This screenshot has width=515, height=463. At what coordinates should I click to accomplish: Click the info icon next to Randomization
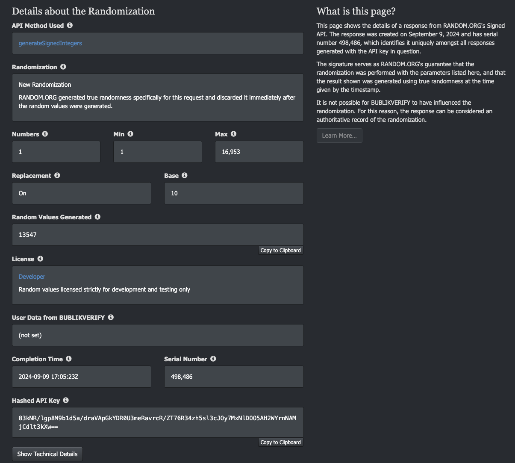pyautogui.click(x=63, y=67)
